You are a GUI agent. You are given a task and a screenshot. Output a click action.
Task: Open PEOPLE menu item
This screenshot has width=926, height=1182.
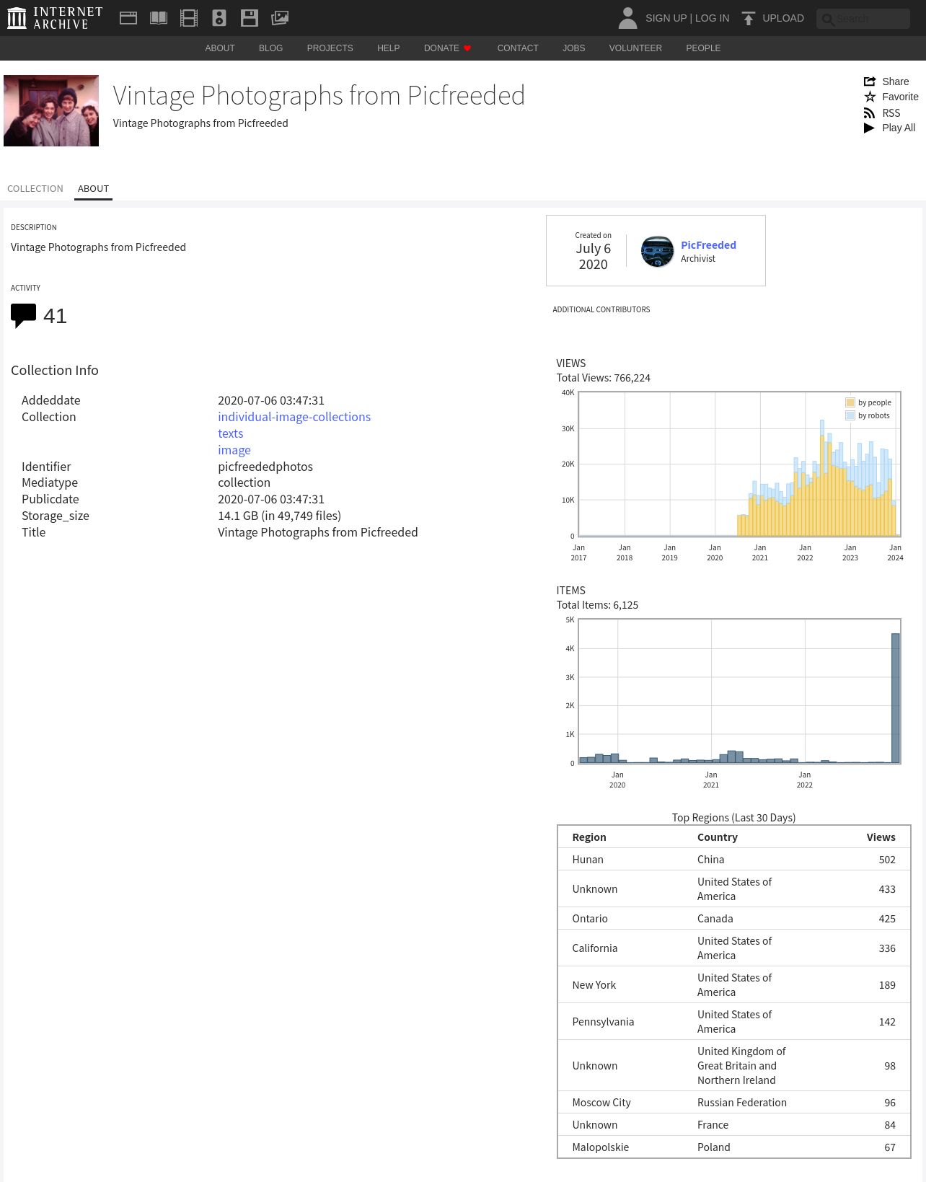pos(703,48)
